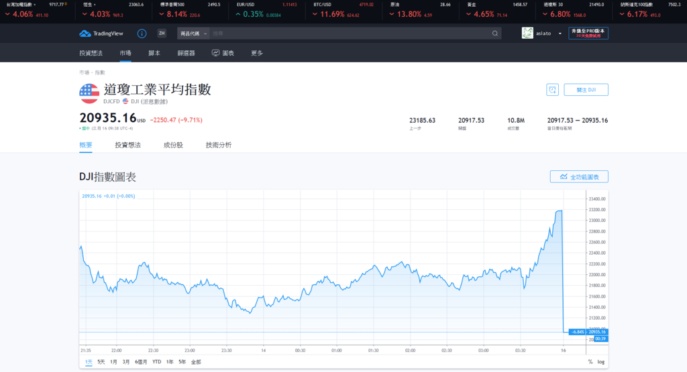Open the info circle icon in header
The image size is (687, 372).
(142, 34)
